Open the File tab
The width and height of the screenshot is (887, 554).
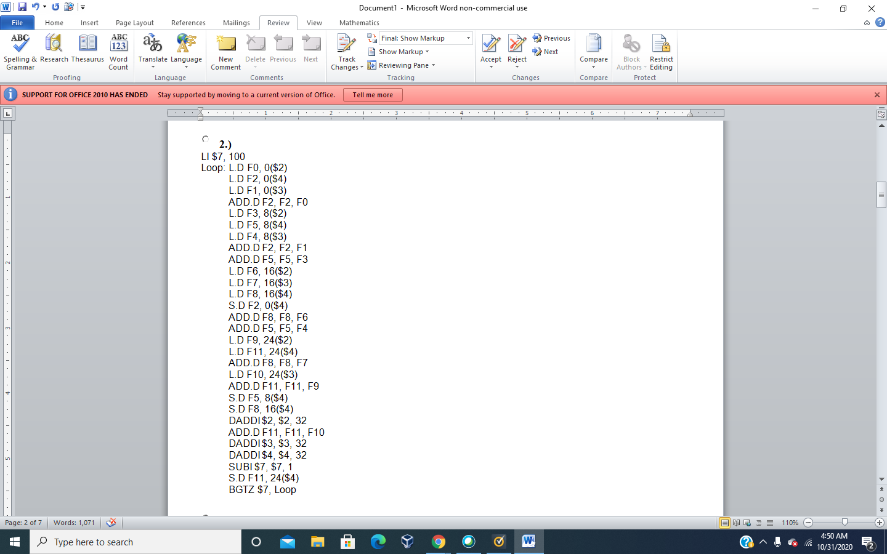coord(17,23)
